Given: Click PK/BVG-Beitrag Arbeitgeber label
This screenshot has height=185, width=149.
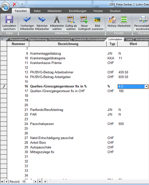Looking at the screenshot, I should click(51, 77).
